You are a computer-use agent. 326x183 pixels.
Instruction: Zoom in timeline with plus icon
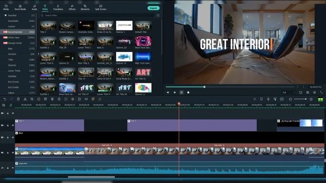click(311, 100)
